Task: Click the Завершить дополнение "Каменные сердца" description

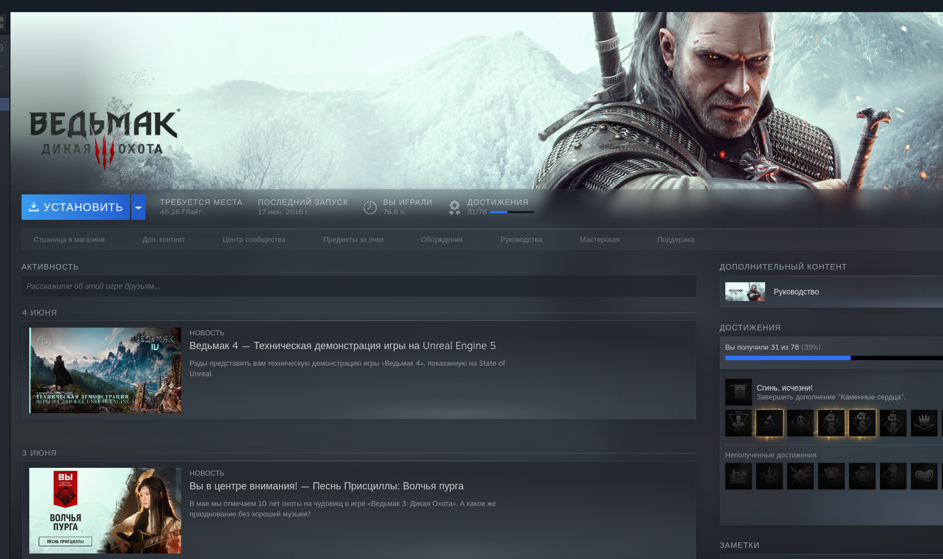Action: point(831,397)
